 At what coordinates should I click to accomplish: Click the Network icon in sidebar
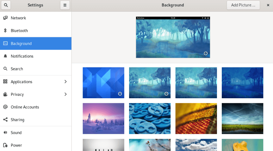(x=5, y=18)
